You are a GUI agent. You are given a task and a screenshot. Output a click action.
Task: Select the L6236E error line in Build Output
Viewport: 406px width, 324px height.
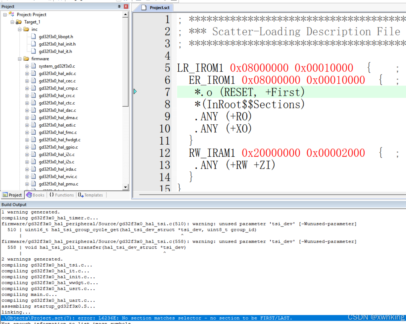click(203, 318)
